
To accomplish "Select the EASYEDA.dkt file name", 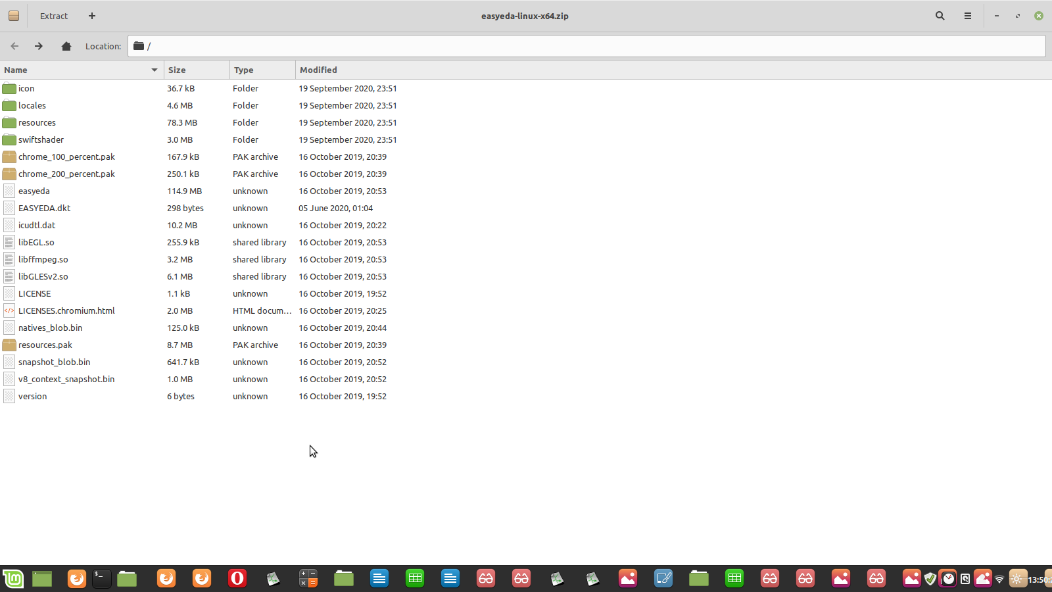I will 44,208.
